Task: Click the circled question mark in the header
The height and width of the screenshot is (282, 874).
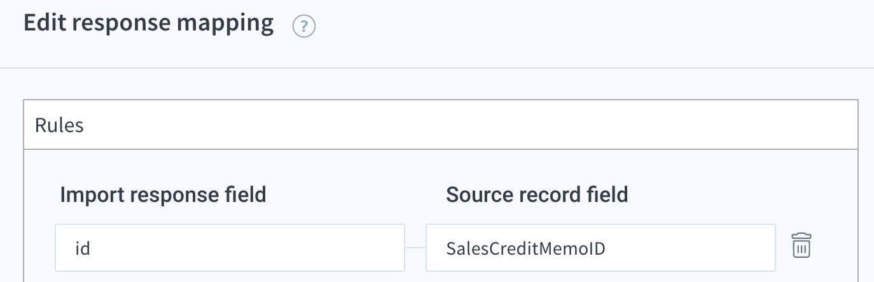Action: tap(304, 27)
